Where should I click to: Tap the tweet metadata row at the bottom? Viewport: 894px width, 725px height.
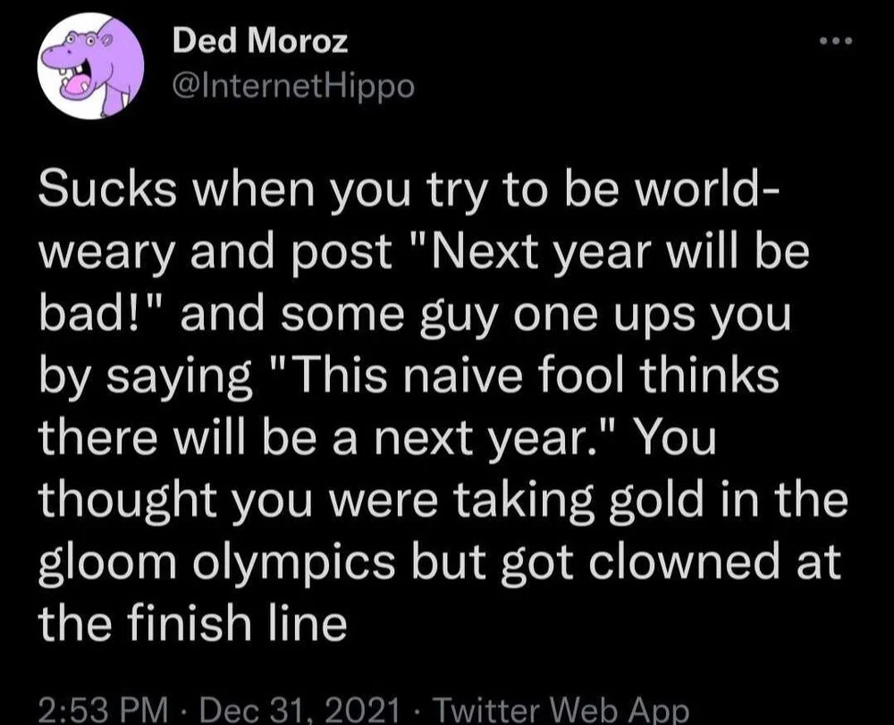[x=358, y=711]
